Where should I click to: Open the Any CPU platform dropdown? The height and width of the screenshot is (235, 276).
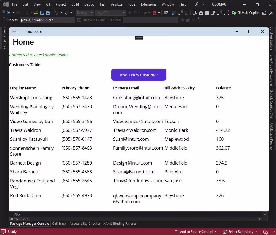click(x=111, y=13)
